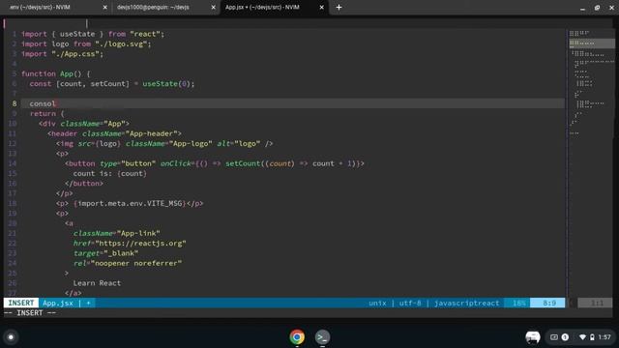
Task: Click the "./logo.svg" string on line 2
Action: pyautogui.click(x=121, y=43)
